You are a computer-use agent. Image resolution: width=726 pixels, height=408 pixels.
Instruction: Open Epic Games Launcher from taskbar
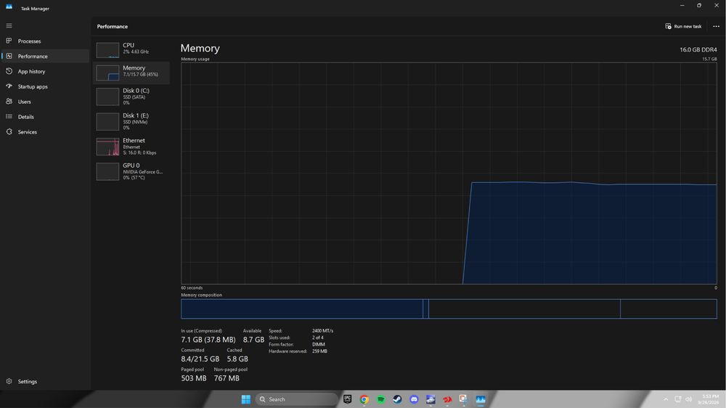(347, 399)
